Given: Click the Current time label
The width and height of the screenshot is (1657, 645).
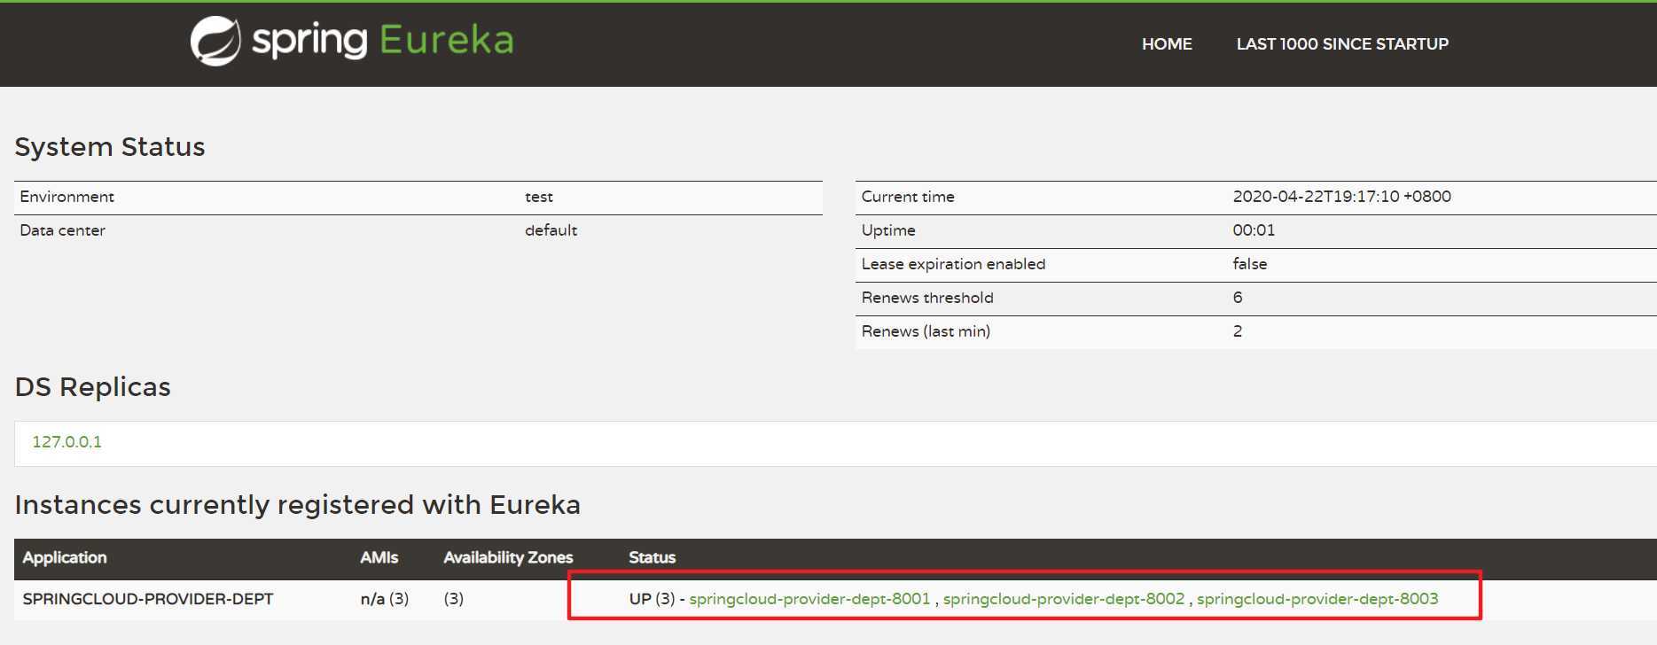Looking at the screenshot, I should tap(908, 197).
